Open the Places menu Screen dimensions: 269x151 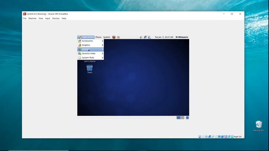pos(98,37)
